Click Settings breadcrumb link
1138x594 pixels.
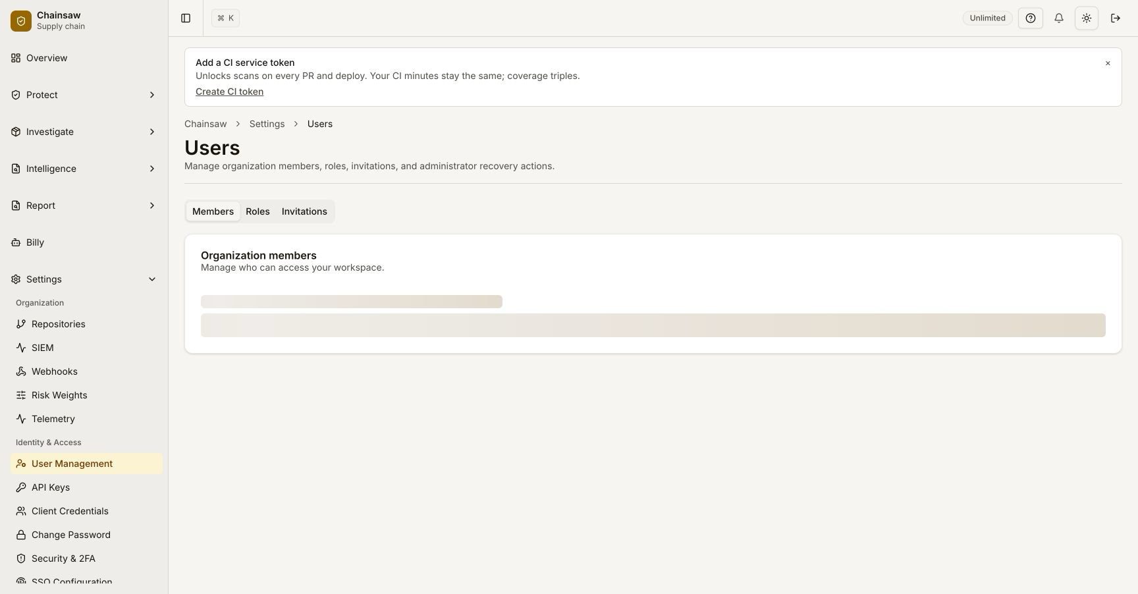pyautogui.click(x=267, y=124)
